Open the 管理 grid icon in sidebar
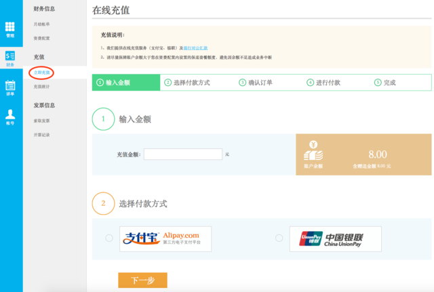This screenshot has height=292, width=434. coord(10,26)
